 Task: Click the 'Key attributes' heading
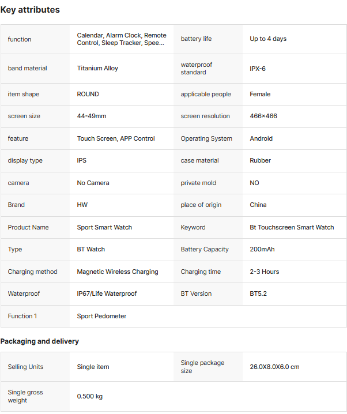pos(30,10)
